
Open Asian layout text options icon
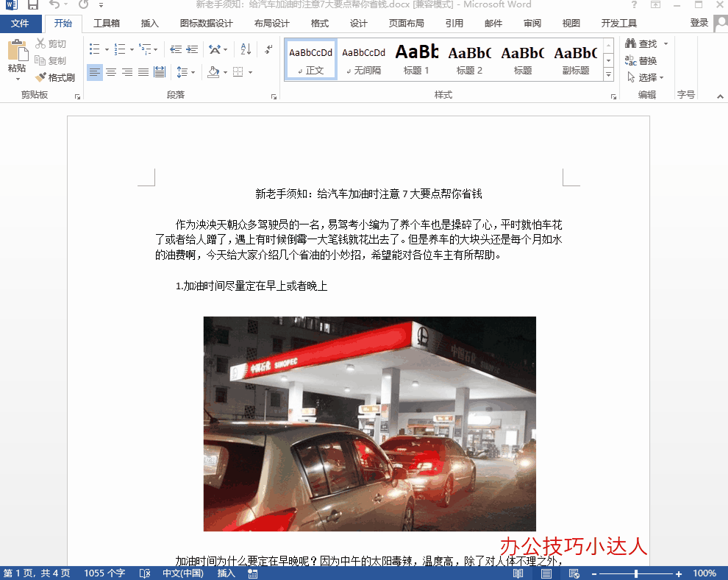pyautogui.click(x=215, y=49)
